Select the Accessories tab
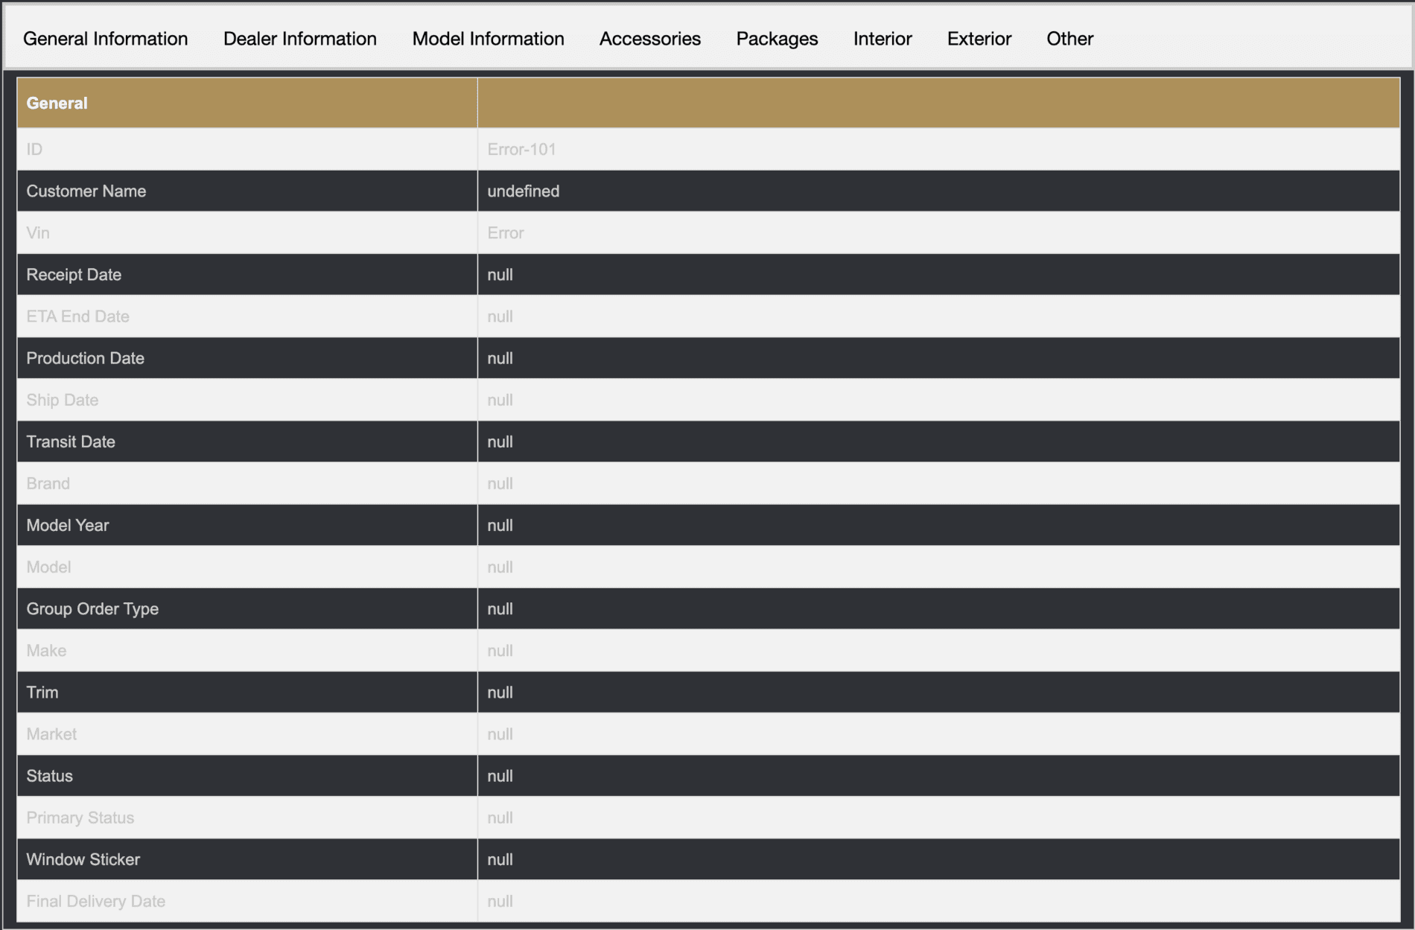Screen dimensions: 1415x930 (649, 39)
